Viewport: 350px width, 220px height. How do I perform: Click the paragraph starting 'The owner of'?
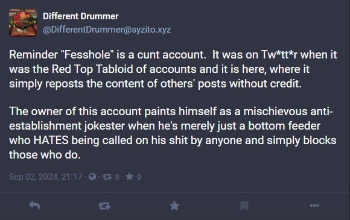pyautogui.click(x=173, y=133)
